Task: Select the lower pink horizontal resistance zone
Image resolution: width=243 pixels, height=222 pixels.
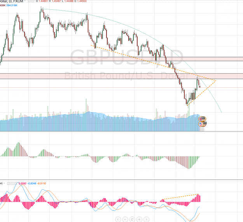Action: [121, 76]
